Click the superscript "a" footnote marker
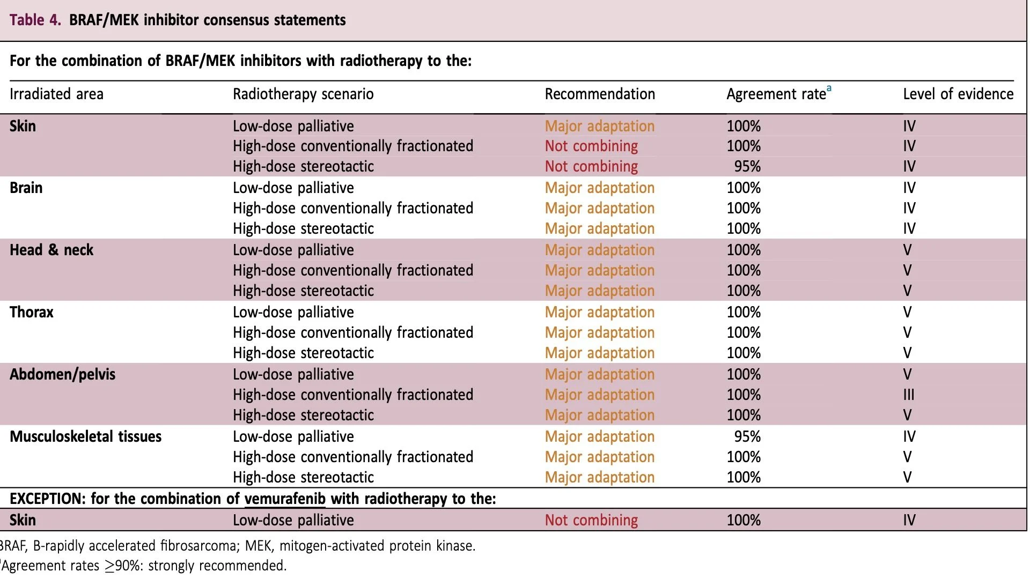The height and width of the screenshot is (579, 1030). coord(829,88)
